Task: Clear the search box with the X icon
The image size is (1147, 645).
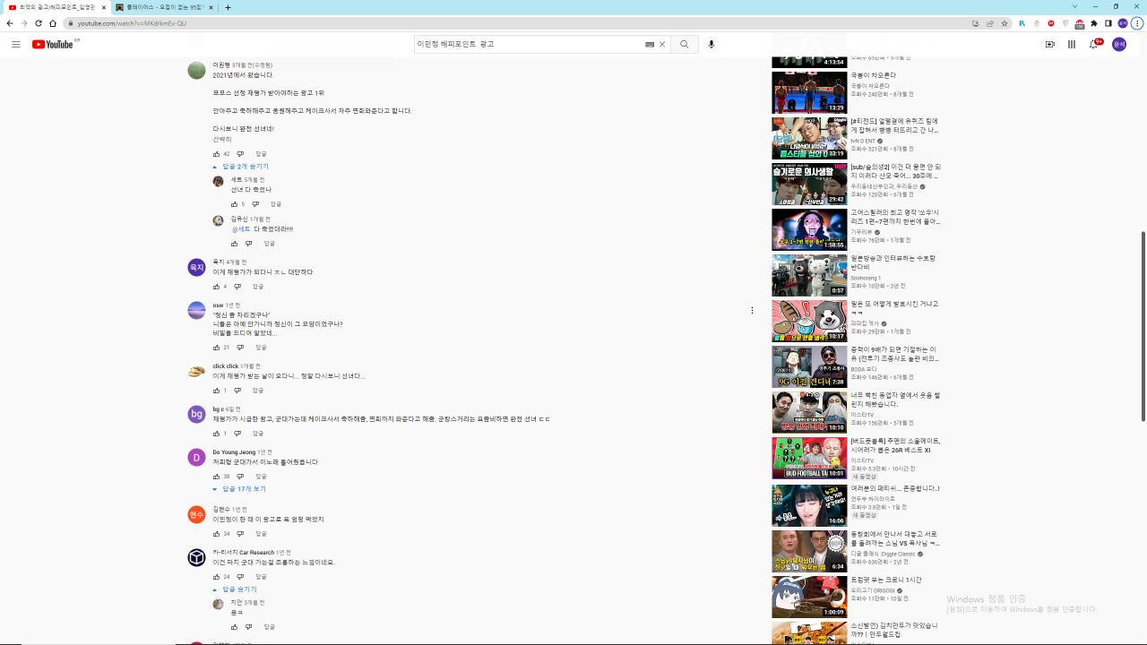Action: click(662, 44)
